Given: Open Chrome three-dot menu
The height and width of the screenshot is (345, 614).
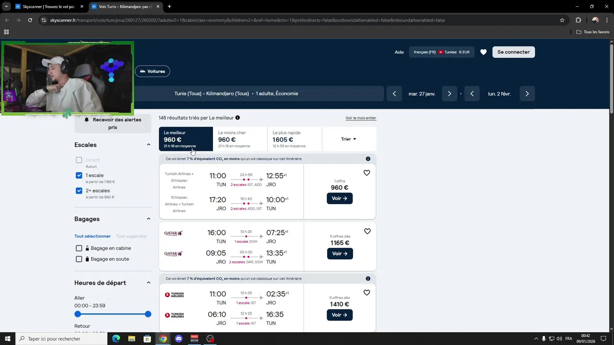Looking at the screenshot, I should coord(607,20).
